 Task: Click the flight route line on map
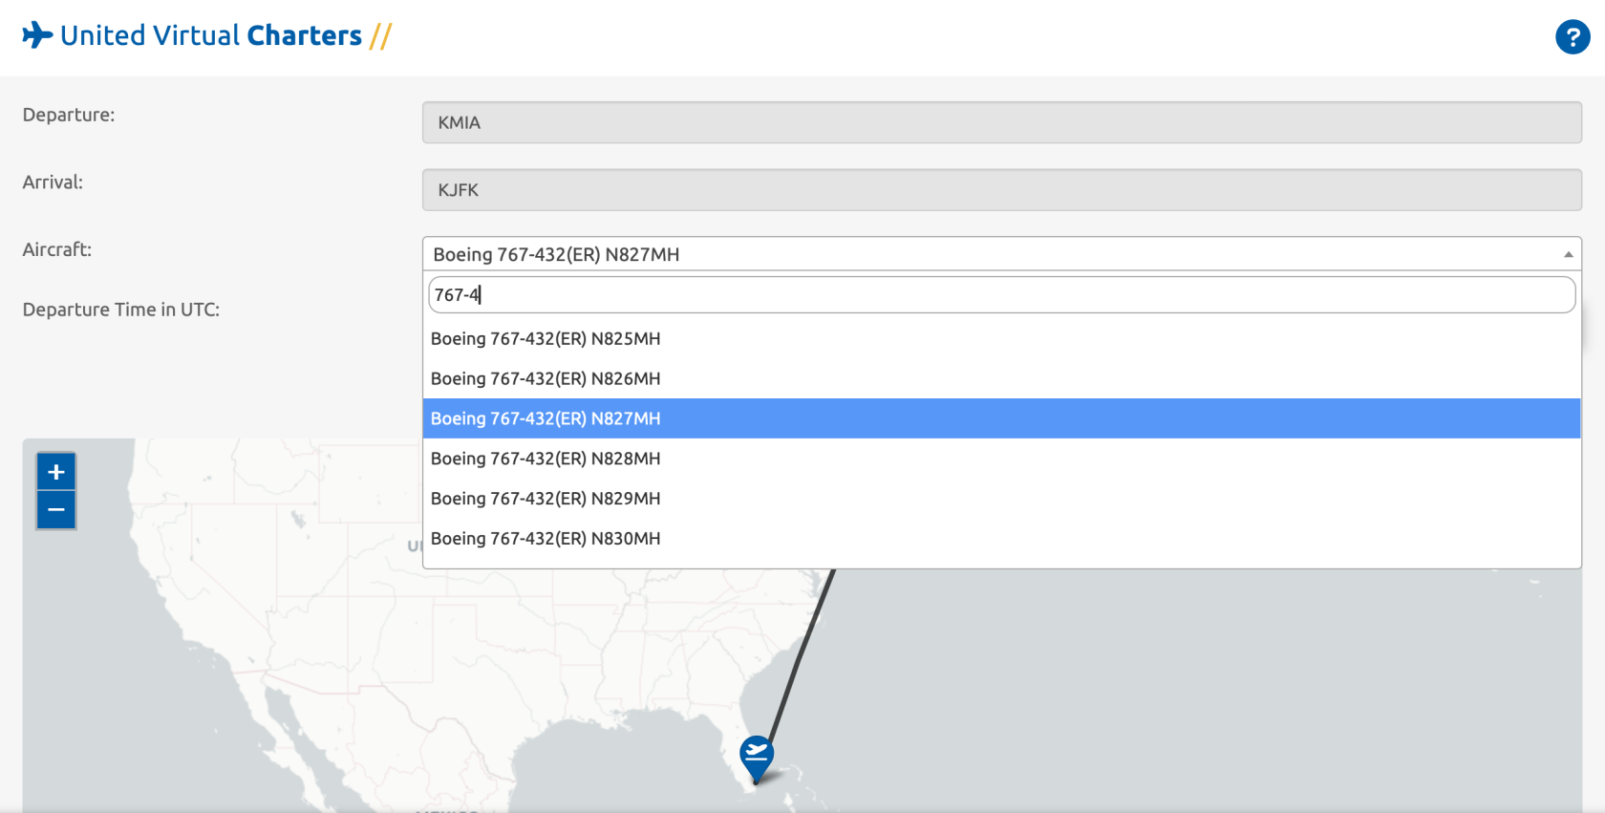801,657
